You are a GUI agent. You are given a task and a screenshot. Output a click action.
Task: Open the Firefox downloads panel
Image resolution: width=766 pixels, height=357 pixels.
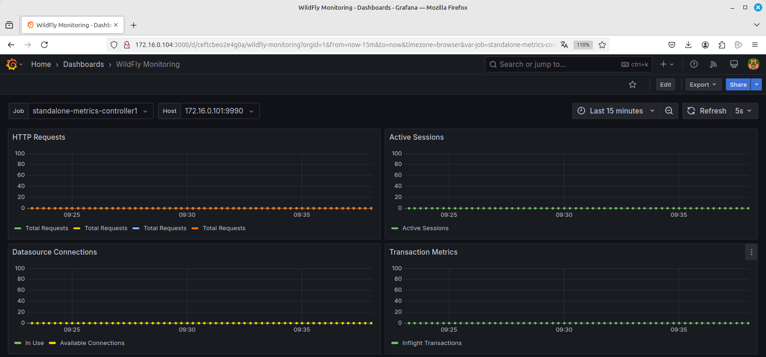click(688, 45)
